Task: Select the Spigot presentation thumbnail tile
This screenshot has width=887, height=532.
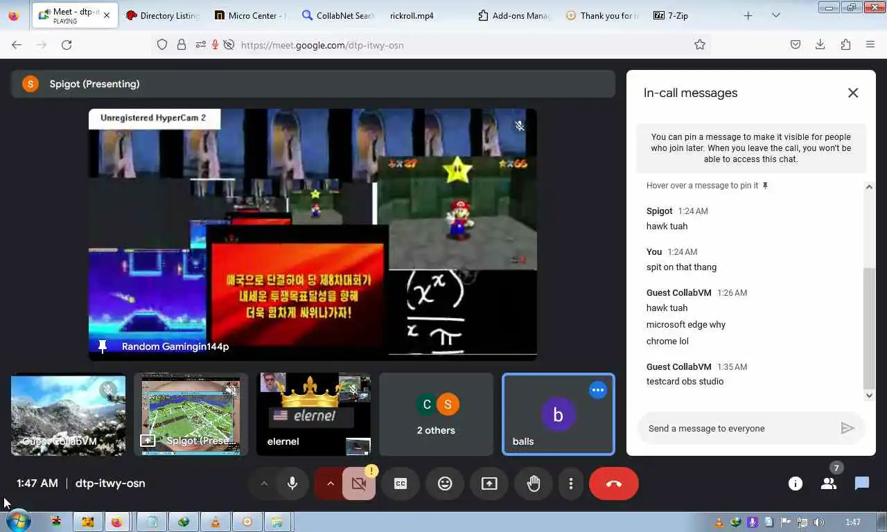Action: (191, 414)
